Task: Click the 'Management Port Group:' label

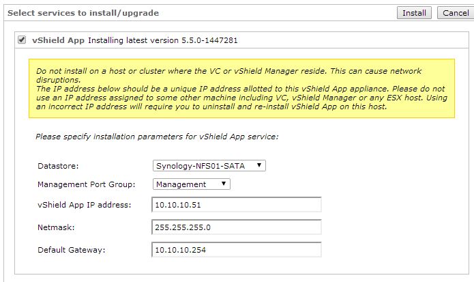Action: 87,184
